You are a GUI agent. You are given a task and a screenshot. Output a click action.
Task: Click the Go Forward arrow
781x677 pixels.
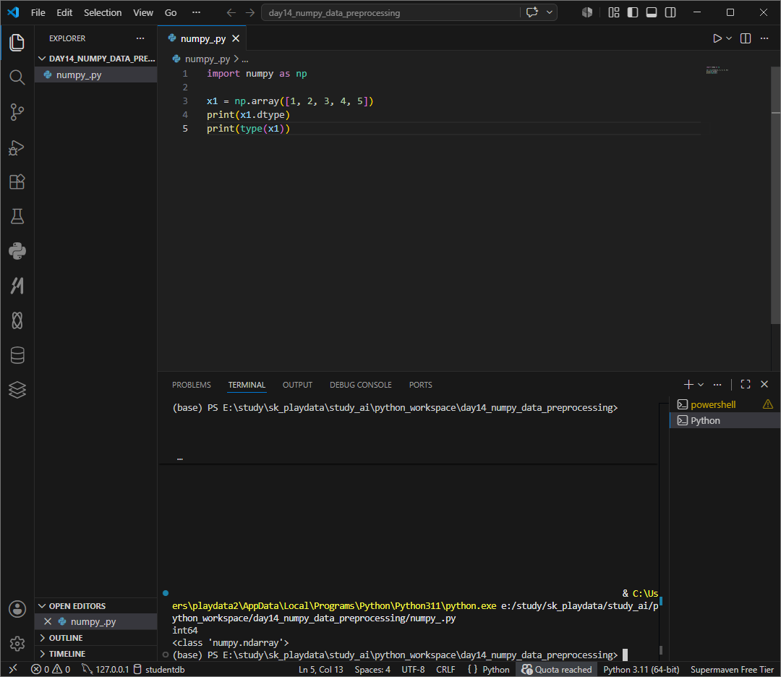tap(250, 13)
